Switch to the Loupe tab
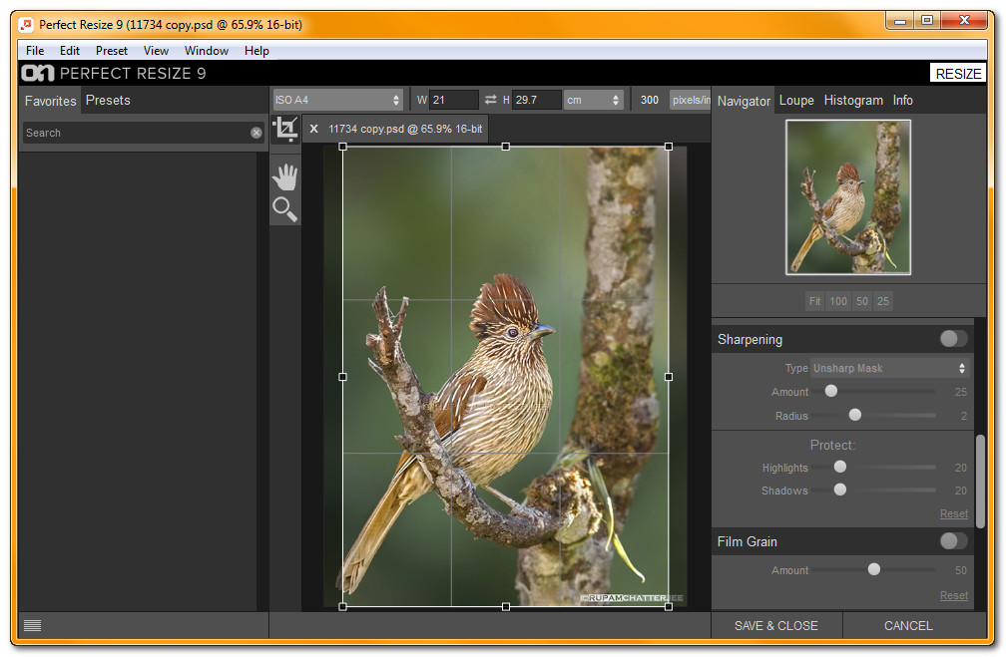 796,100
